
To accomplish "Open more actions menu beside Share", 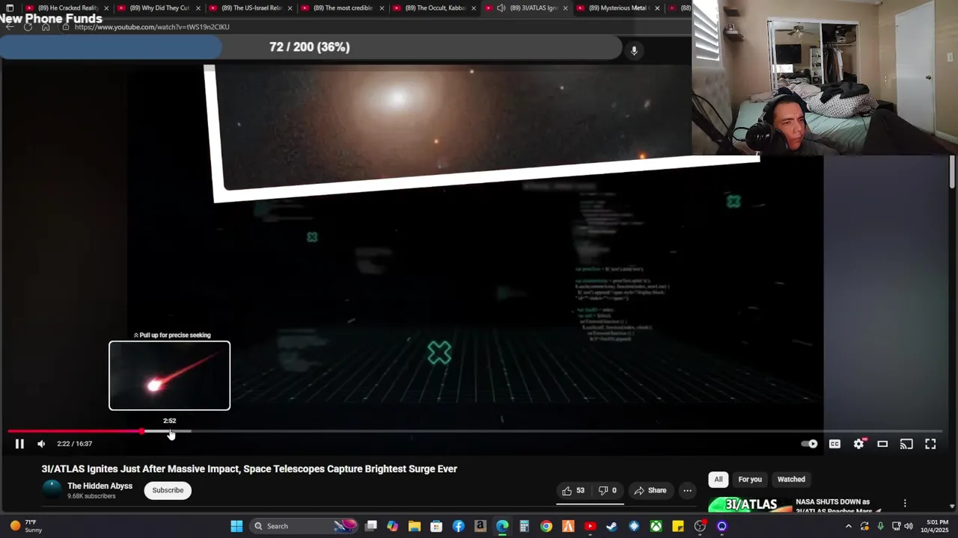I will click(687, 490).
